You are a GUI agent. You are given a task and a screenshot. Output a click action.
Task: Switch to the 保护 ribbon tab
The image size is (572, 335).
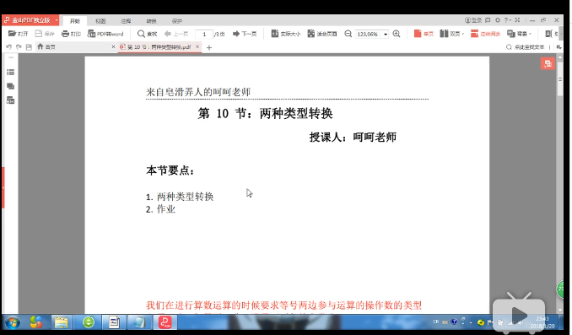177,21
